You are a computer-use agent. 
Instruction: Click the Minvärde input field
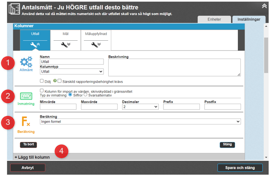(58, 107)
